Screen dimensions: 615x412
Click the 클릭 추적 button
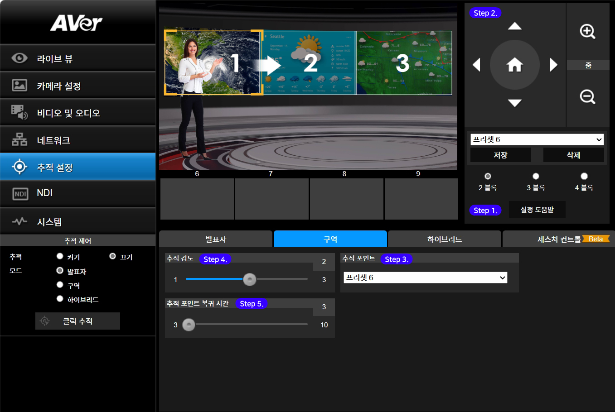[77, 321]
